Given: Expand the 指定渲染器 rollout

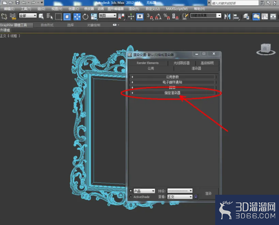Looking at the screenshot, I should [172, 93].
